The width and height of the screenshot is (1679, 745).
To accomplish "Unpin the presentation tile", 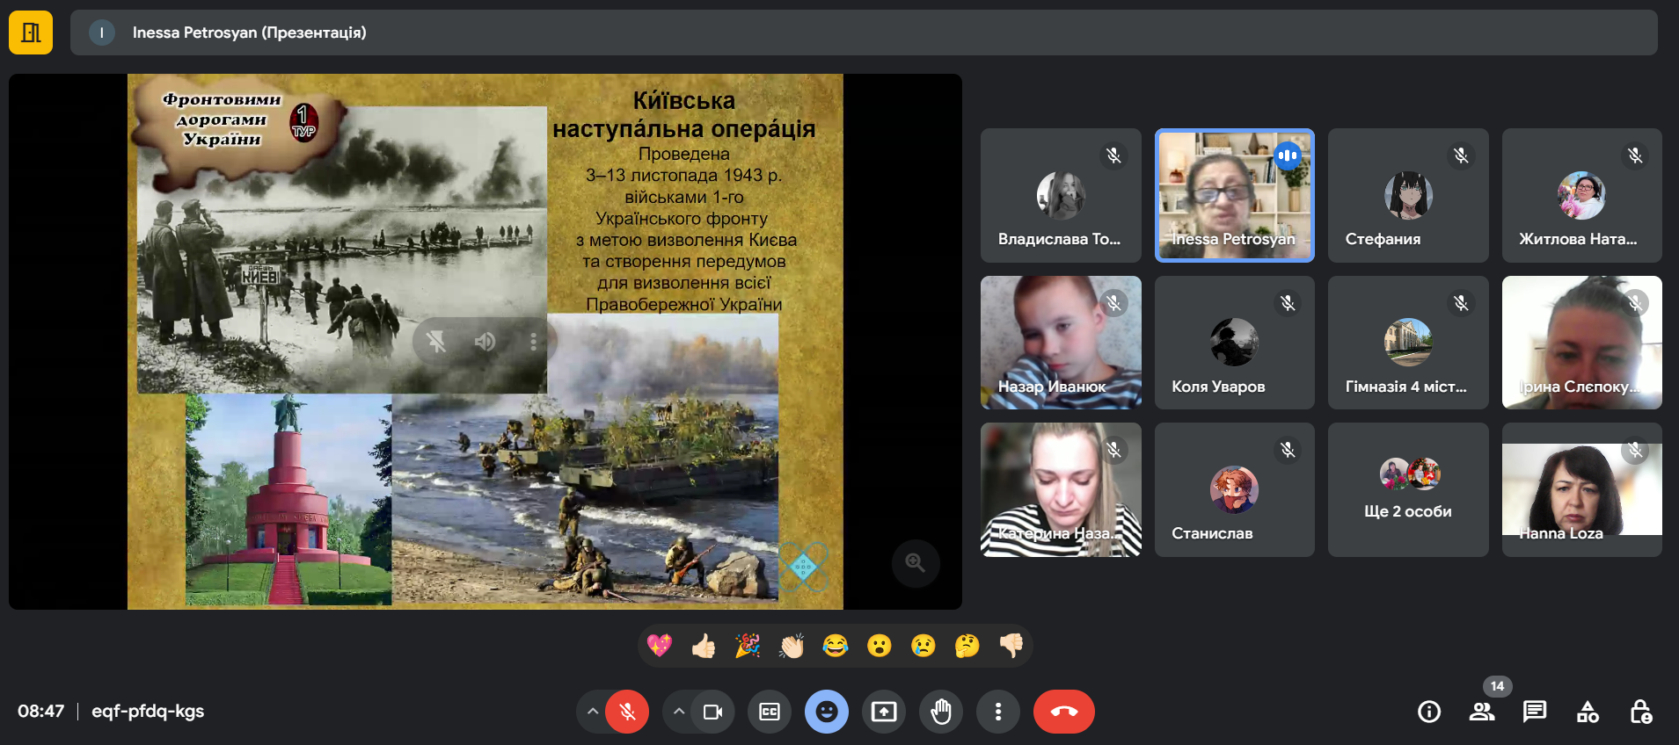I will [x=436, y=342].
